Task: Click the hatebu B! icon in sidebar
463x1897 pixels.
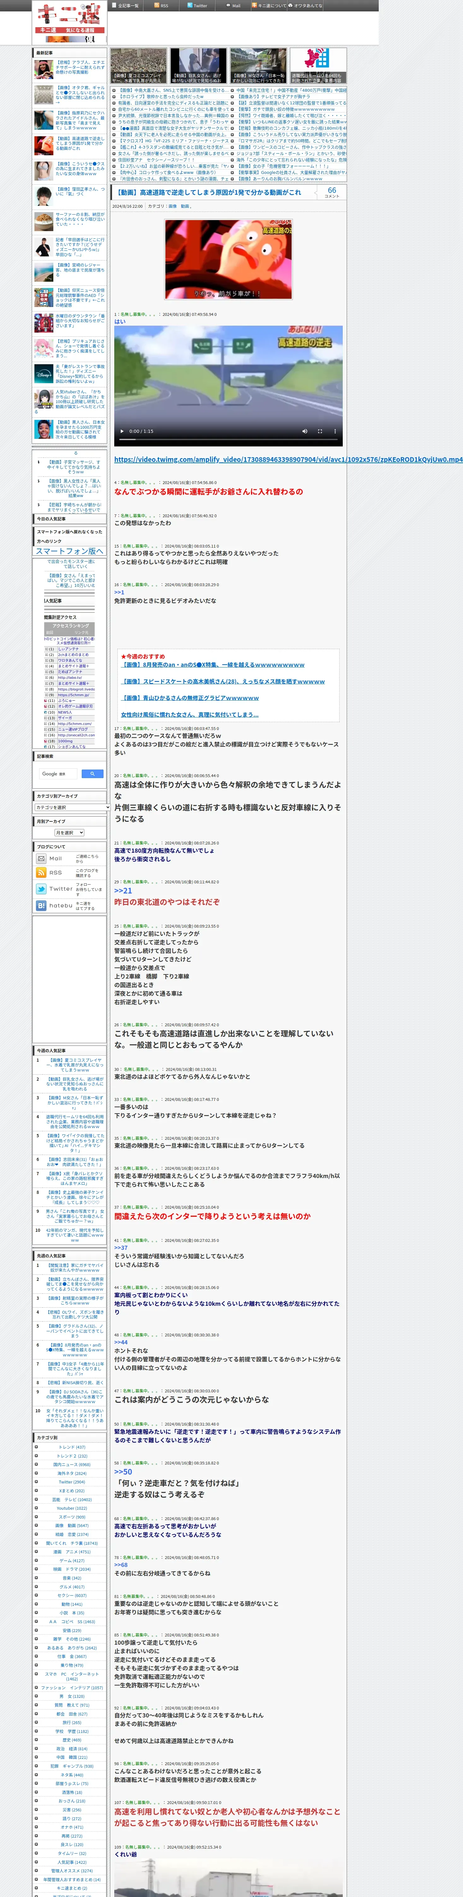Action: click(x=41, y=905)
